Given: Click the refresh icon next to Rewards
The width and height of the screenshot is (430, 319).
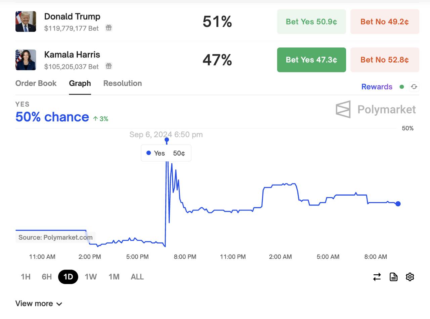Looking at the screenshot, I should 414,87.
